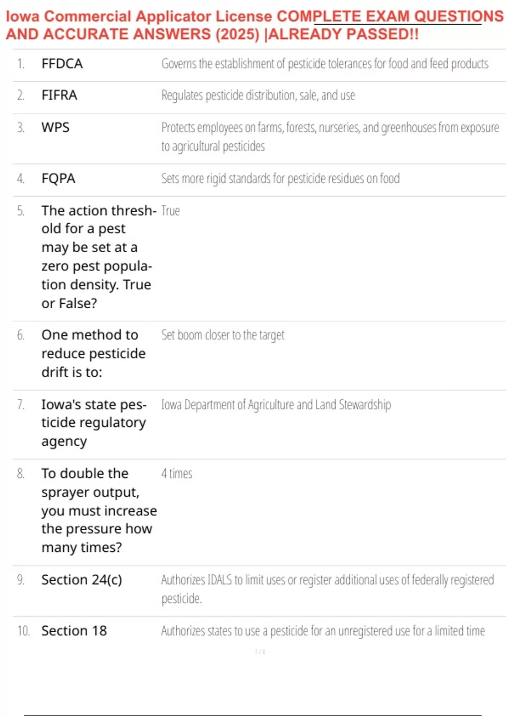Click the 'Set boom closer to the target' answer

tap(223, 335)
